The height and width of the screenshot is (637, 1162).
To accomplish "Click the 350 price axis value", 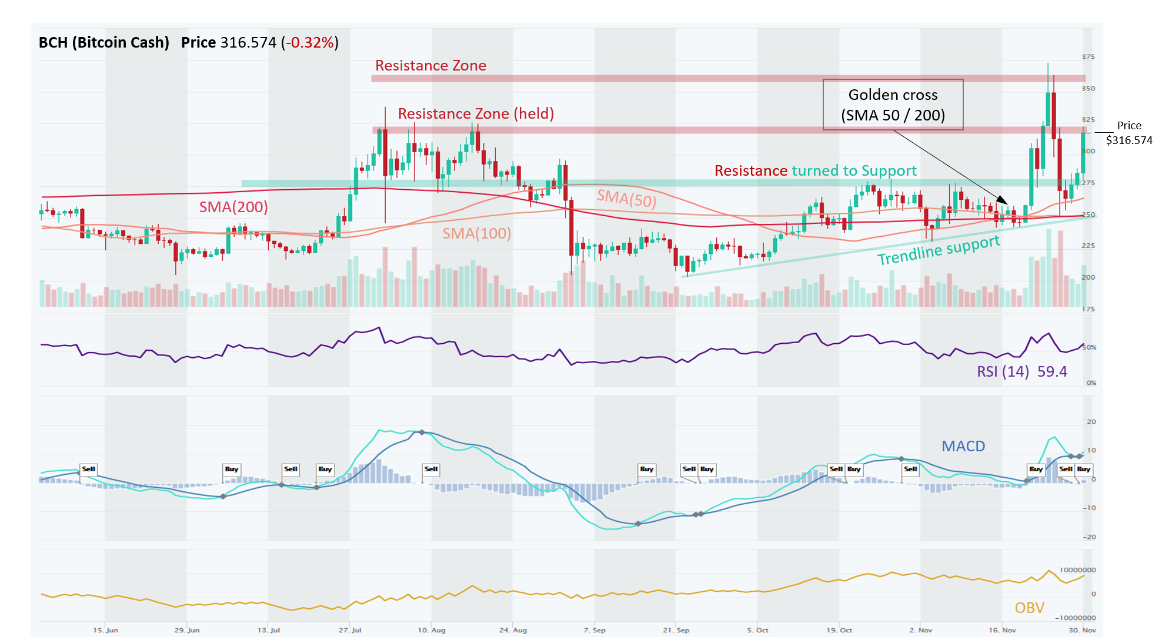I will pos(1088,89).
